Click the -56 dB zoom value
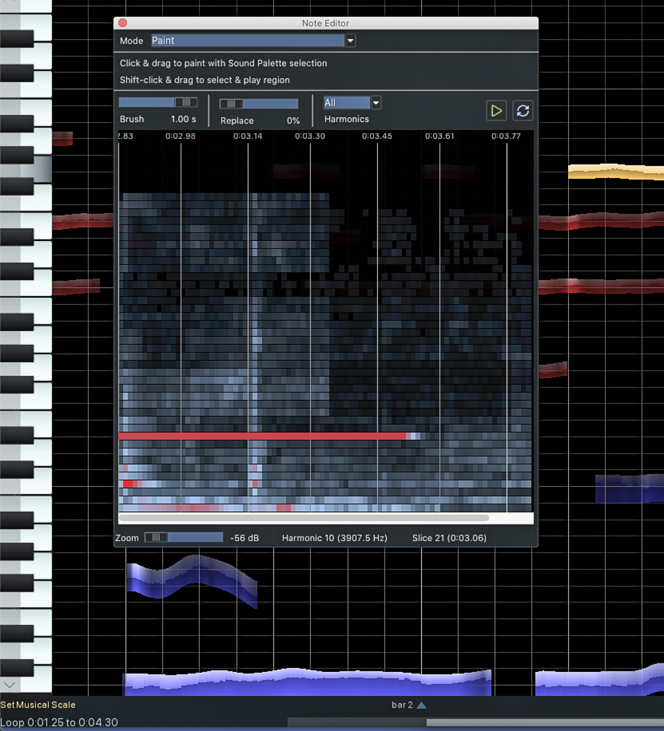The image size is (664, 731). 245,538
